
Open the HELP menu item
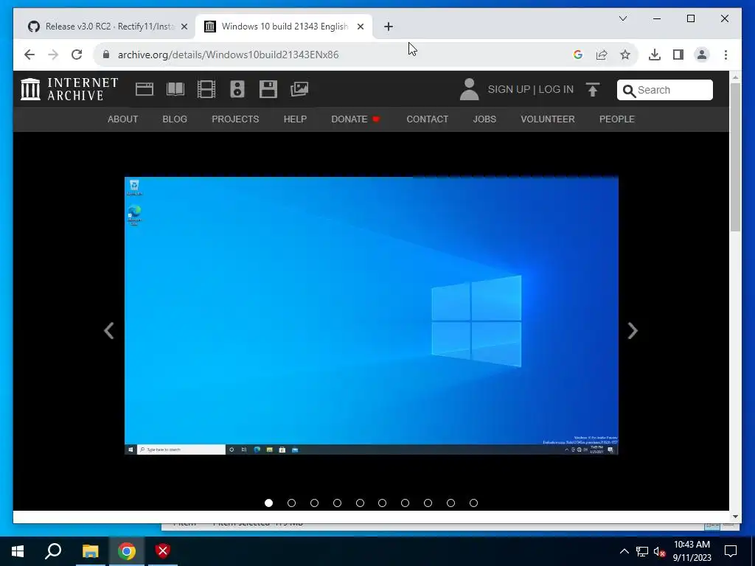pos(295,119)
